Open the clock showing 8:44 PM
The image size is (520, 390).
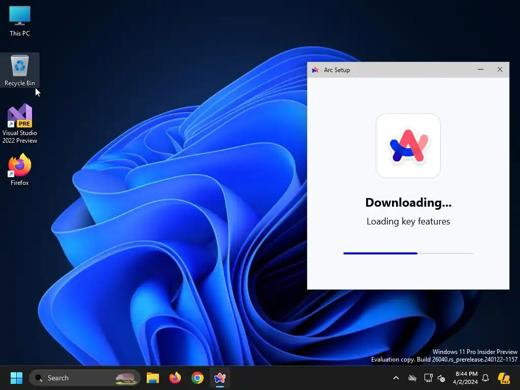pyautogui.click(x=466, y=378)
